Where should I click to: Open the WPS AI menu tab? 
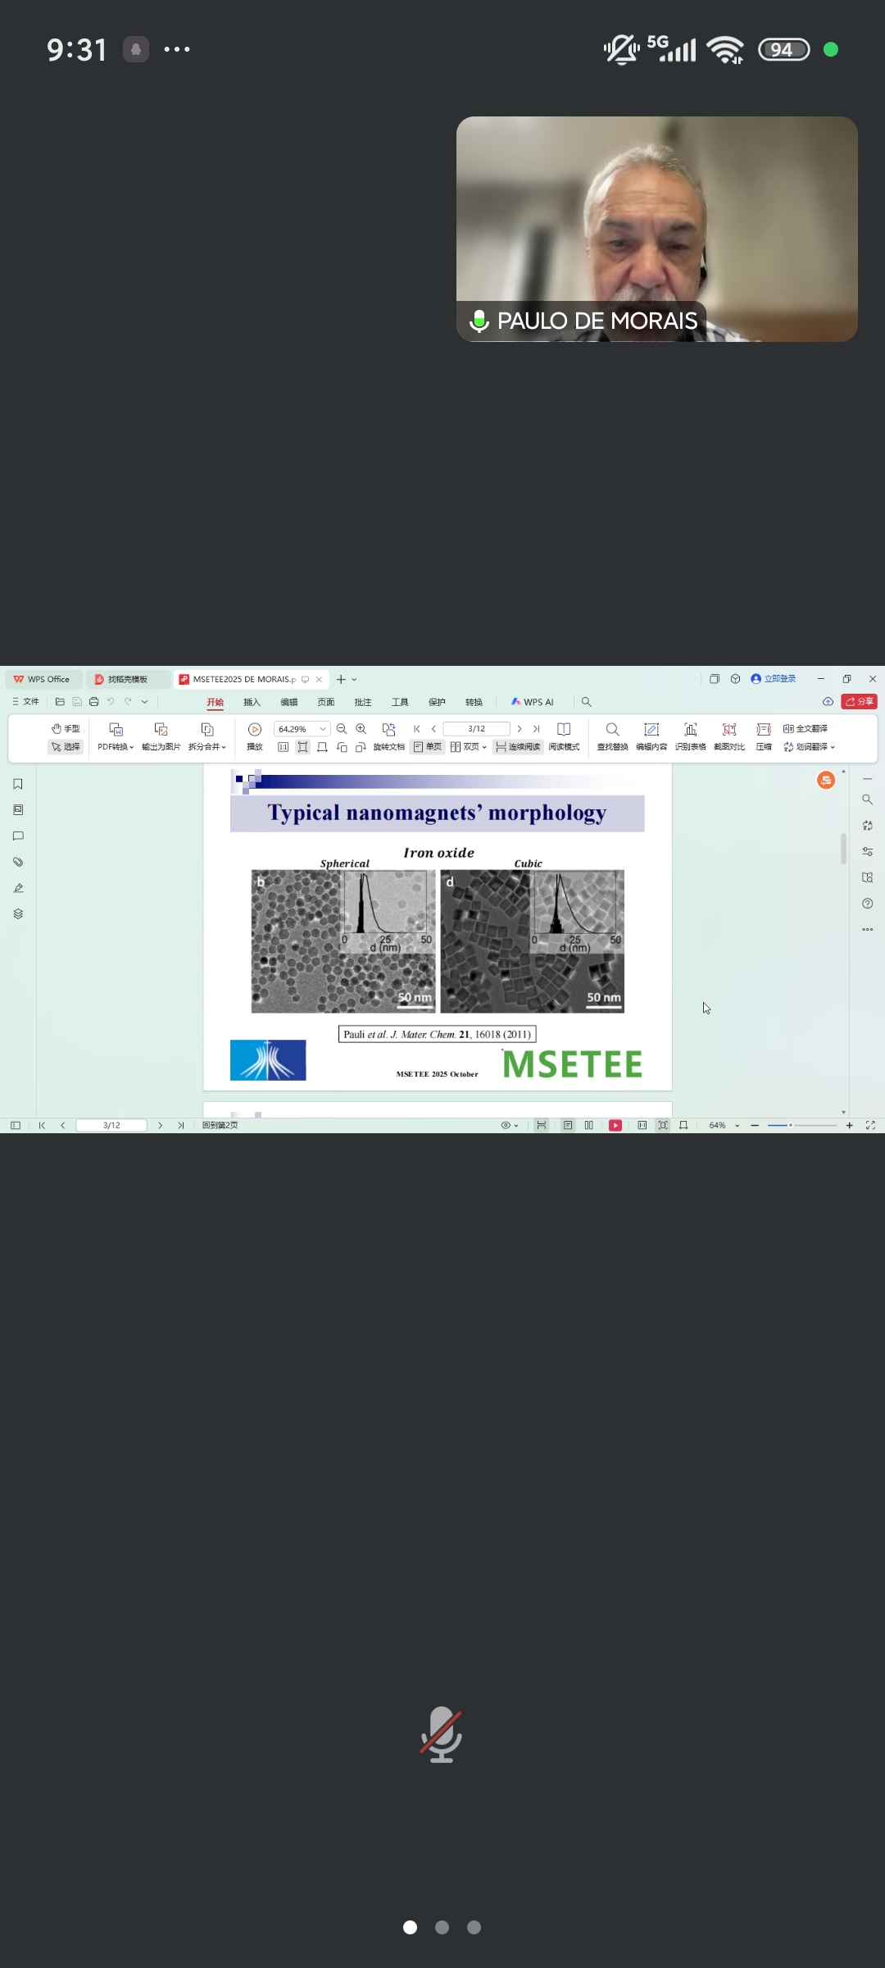pyautogui.click(x=533, y=702)
